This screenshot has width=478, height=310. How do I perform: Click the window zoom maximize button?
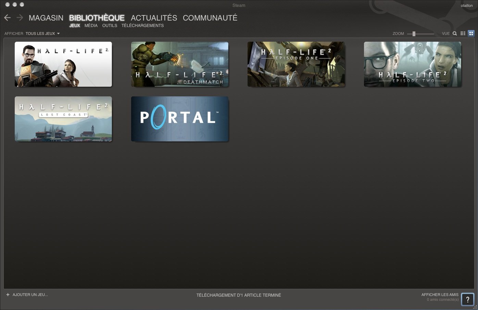click(x=22, y=4)
